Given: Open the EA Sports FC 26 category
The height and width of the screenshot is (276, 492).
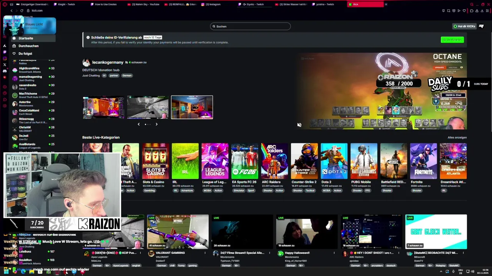Looking at the screenshot, I should [244, 161].
